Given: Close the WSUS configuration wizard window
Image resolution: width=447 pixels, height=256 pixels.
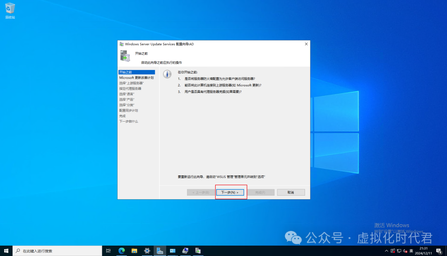Looking at the screenshot, I should point(306,44).
